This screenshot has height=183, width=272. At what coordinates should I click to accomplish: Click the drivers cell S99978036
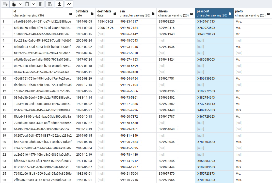point(166,142)
